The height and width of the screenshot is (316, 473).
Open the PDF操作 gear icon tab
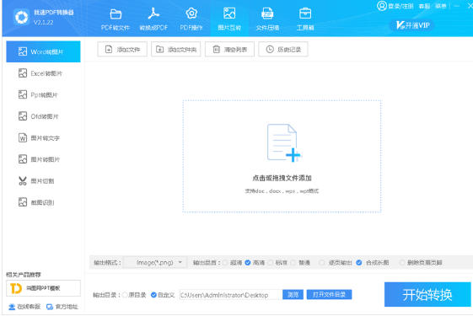(191, 19)
